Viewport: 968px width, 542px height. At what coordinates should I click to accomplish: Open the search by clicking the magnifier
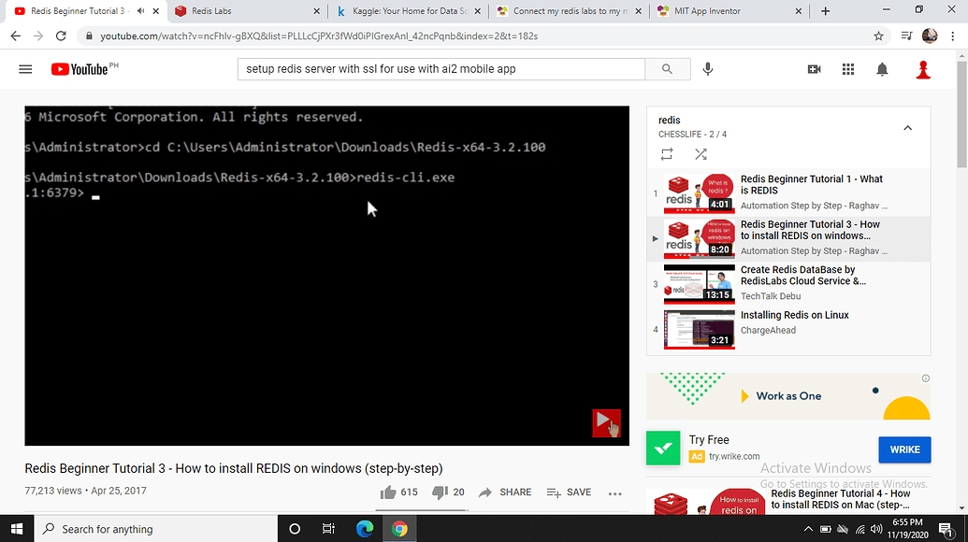pyautogui.click(x=667, y=68)
